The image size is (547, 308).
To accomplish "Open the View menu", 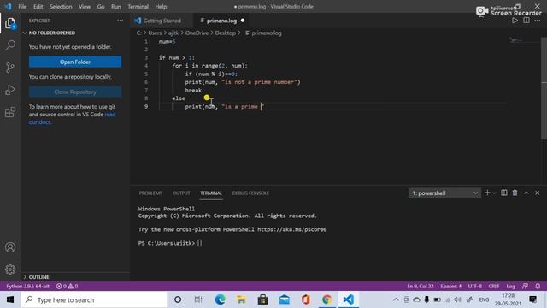I will pos(85,6).
